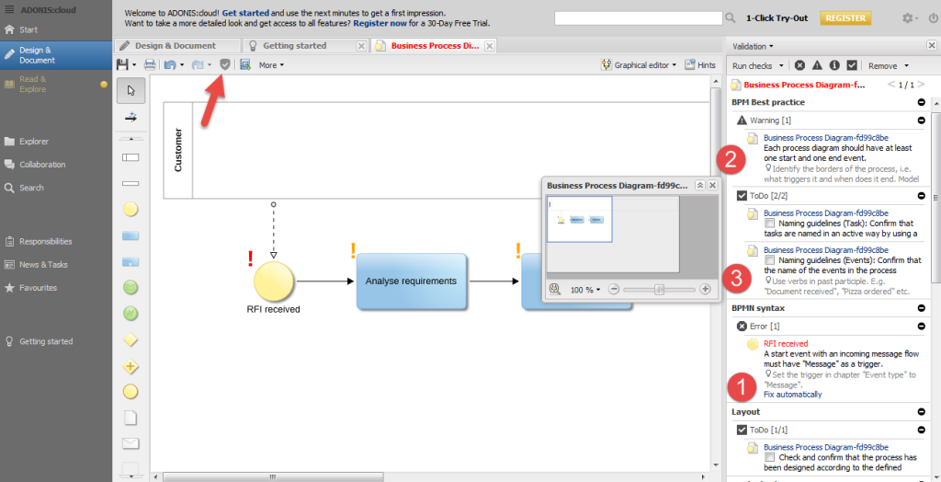Check the Naming guidelines (Task) checkbox
941x482 pixels.
coord(769,223)
